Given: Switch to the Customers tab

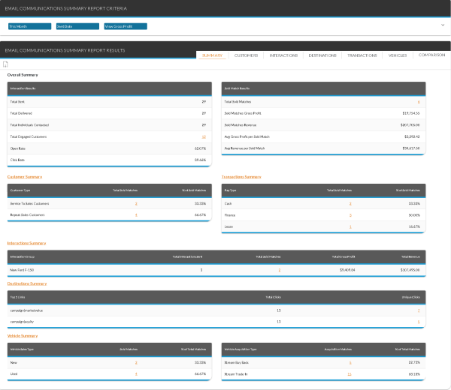Looking at the screenshot, I should pyautogui.click(x=246, y=55).
